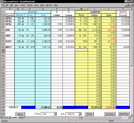Viewport: 134px width, 123px height.
Task: Click the Excel workbook icon in menu bar
Action: 3,5
